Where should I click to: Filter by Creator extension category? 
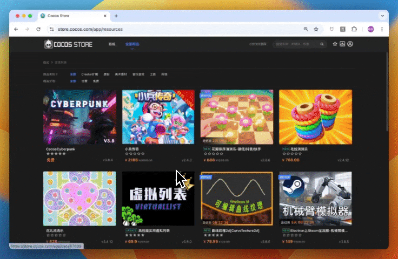point(90,74)
